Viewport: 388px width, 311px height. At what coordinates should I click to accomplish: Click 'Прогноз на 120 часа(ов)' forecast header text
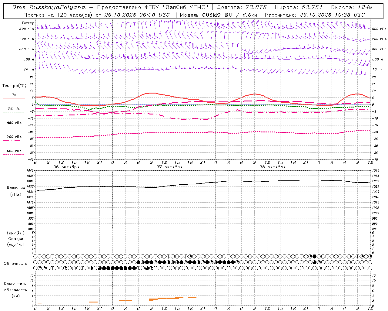[59, 15]
